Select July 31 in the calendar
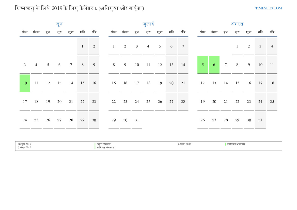Viewport: 297px width, 210px height. [x=137, y=120]
